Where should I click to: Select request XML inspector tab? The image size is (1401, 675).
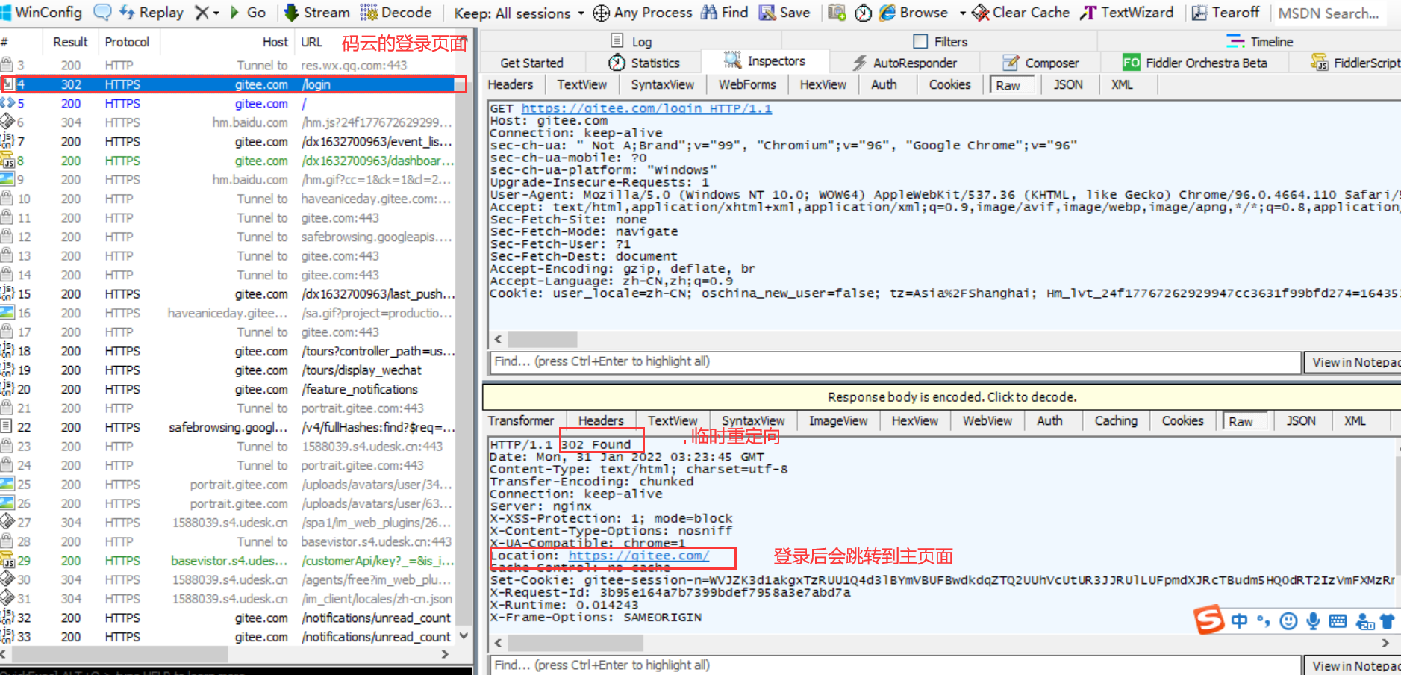point(1122,84)
